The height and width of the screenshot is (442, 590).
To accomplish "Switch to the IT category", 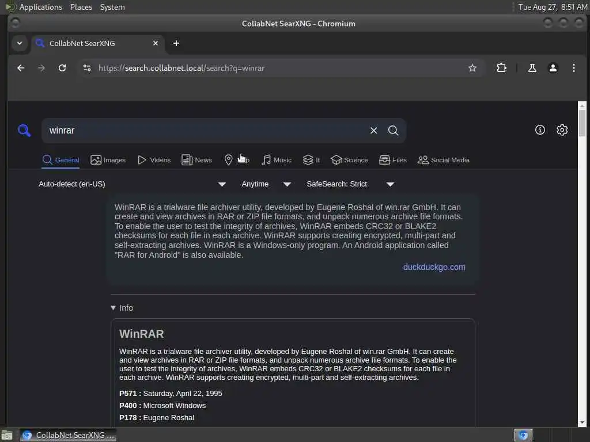I will (311, 160).
